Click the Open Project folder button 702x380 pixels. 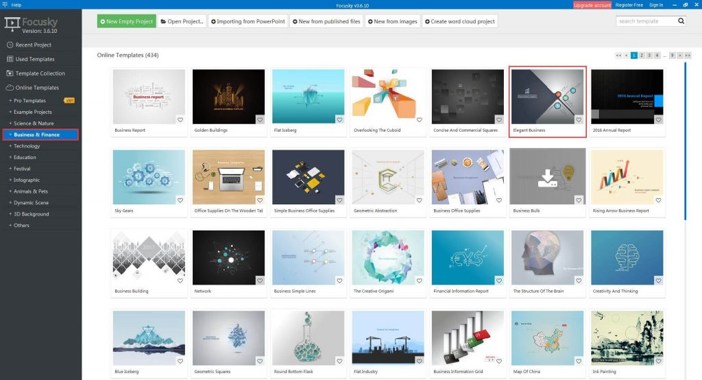pos(182,21)
